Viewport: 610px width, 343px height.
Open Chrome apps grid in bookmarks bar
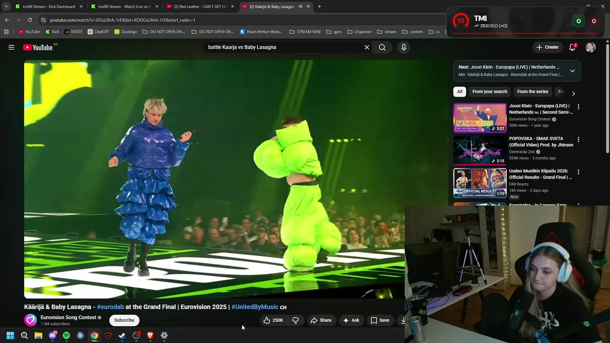[x=6, y=32]
